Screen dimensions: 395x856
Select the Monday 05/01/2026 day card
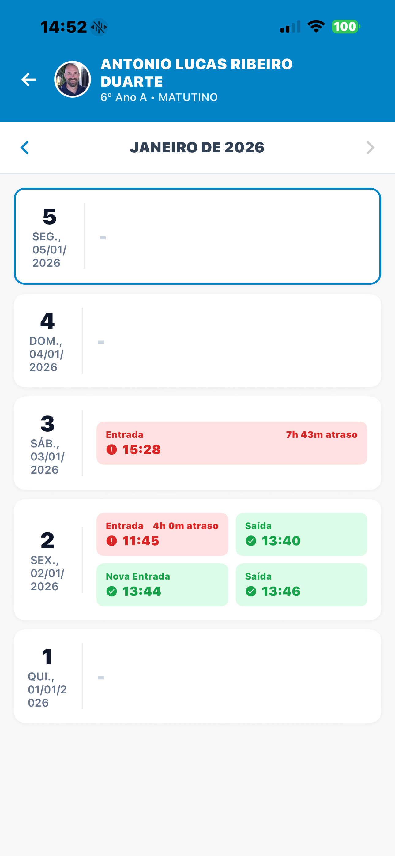pos(197,236)
